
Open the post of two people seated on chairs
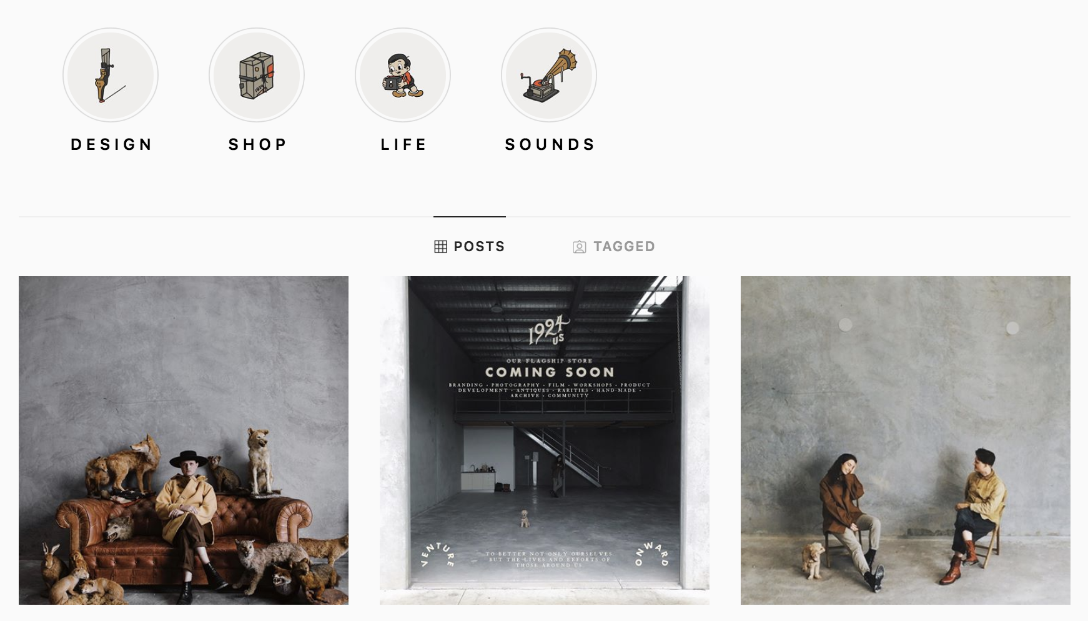tap(906, 440)
